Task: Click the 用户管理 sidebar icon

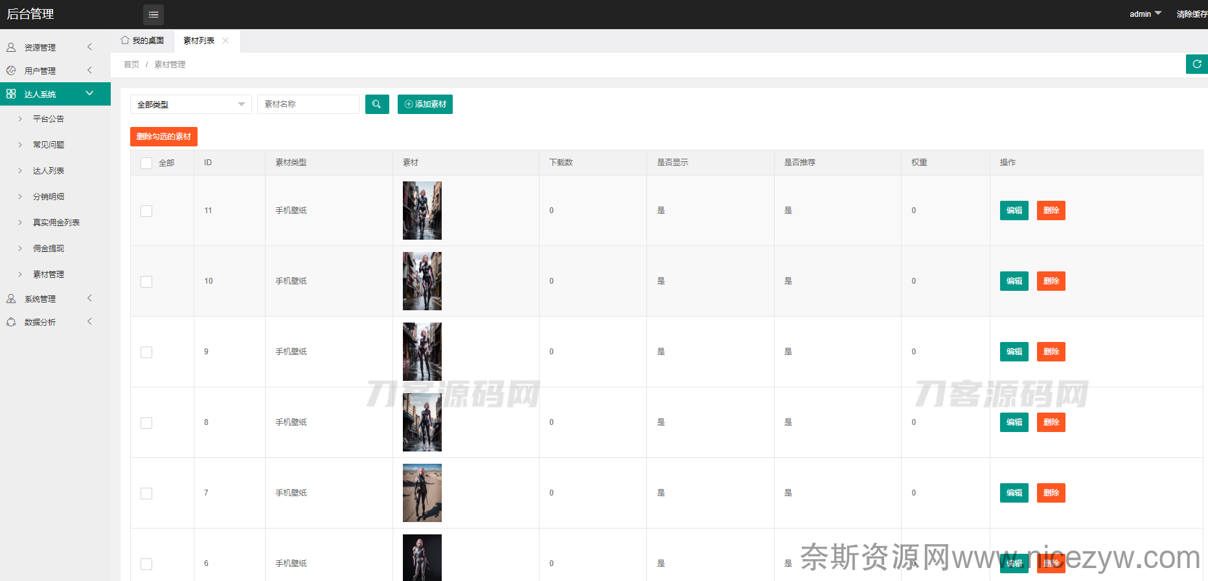Action: tap(11, 71)
